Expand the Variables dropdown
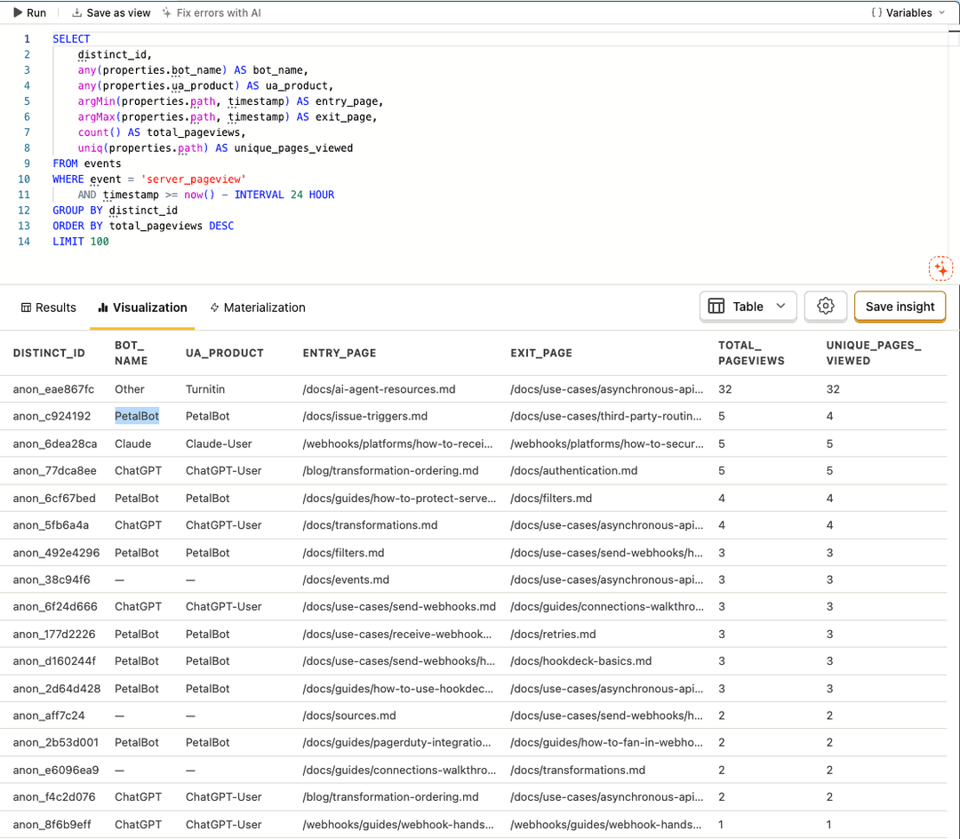 (x=908, y=12)
